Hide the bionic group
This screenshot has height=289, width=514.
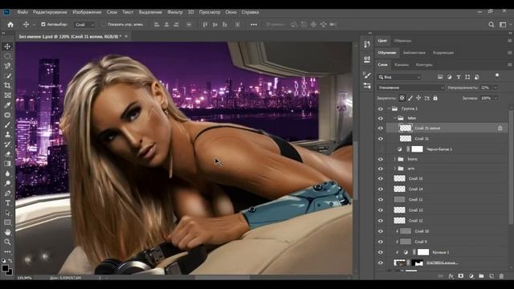tap(381, 160)
